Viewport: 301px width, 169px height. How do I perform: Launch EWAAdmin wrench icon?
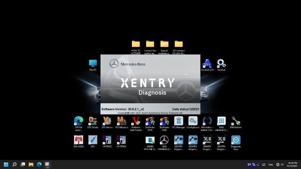(x=235, y=122)
